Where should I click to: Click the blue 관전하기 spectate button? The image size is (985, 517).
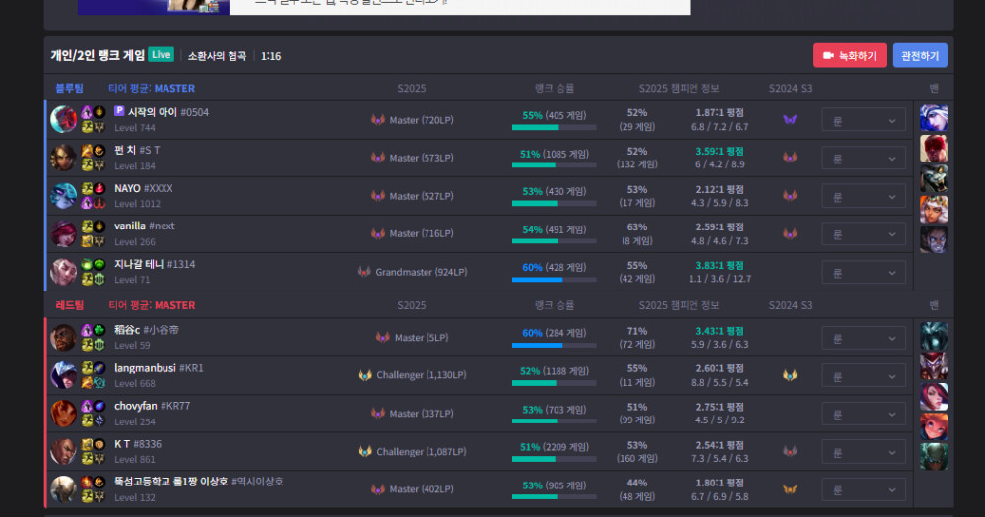coord(920,55)
